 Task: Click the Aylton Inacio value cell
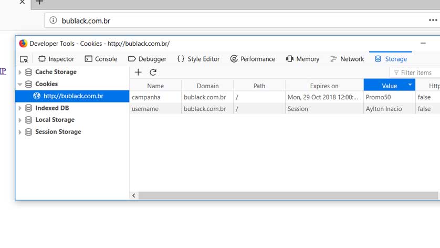click(x=390, y=109)
